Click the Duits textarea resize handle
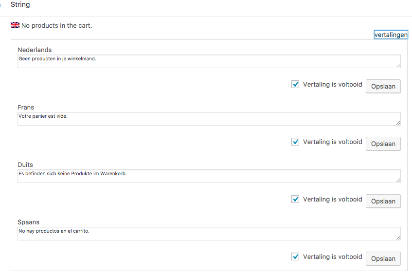 [x=398, y=180]
